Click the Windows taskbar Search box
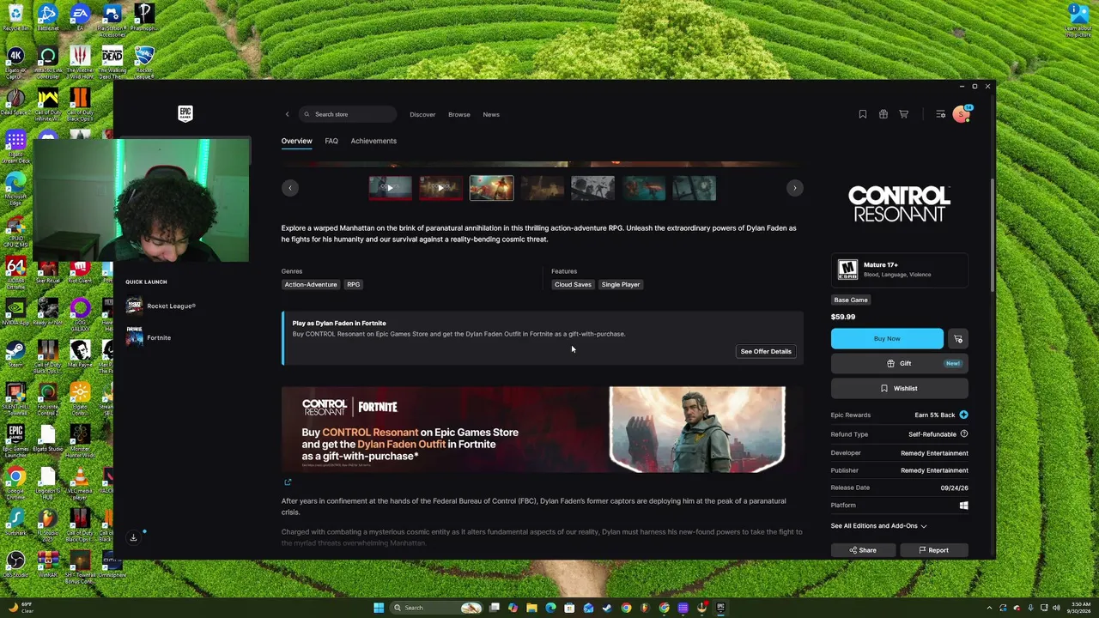The image size is (1099, 618). (435, 608)
